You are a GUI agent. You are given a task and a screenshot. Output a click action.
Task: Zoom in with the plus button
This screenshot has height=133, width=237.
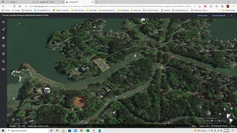212,120
